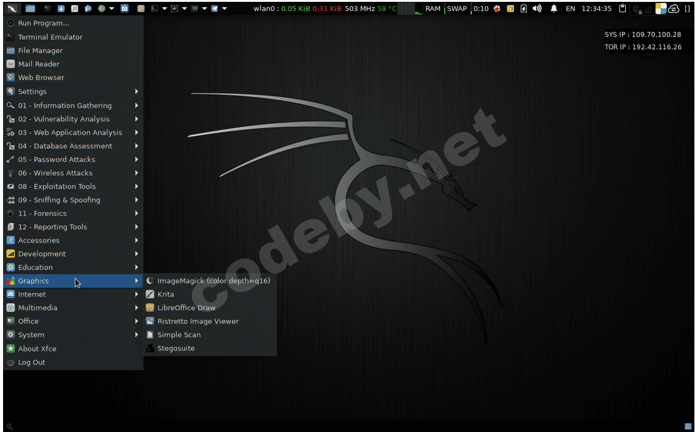Click the blue-yellow workspace switcher icon

[661, 9]
